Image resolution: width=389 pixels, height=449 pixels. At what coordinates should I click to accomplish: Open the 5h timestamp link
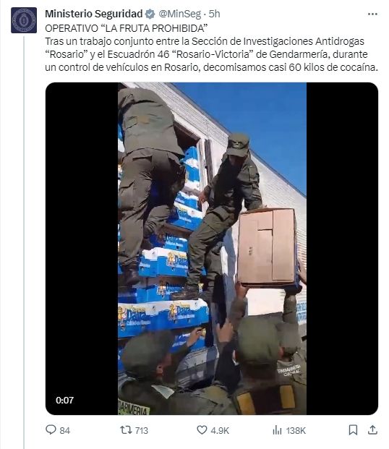click(214, 14)
